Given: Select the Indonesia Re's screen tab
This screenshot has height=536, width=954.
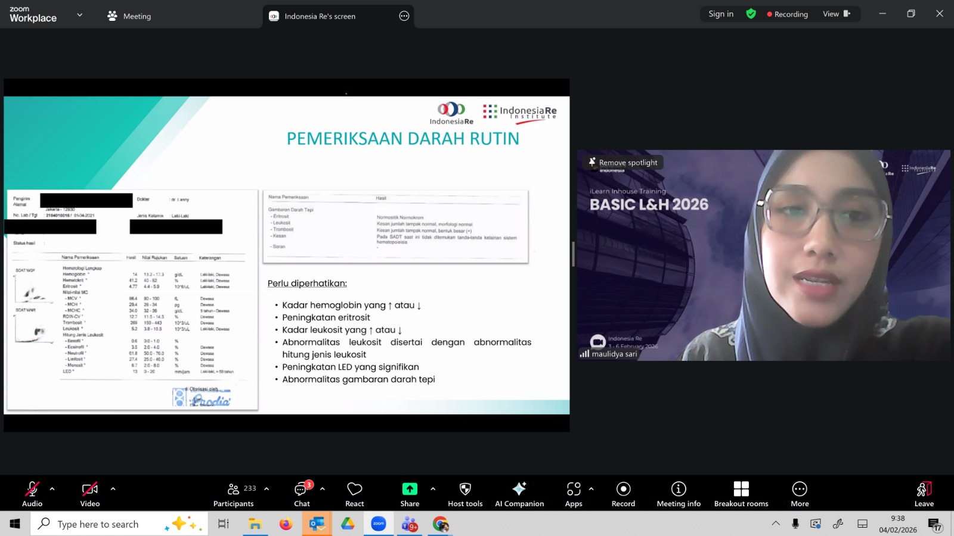Looking at the screenshot, I should click(320, 16).
